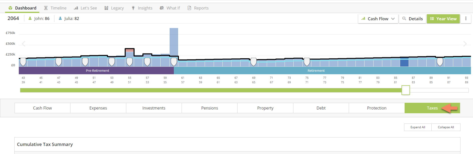Click the Expand All button
This screenshot has width=473, height=154.
tap(418, 127)
